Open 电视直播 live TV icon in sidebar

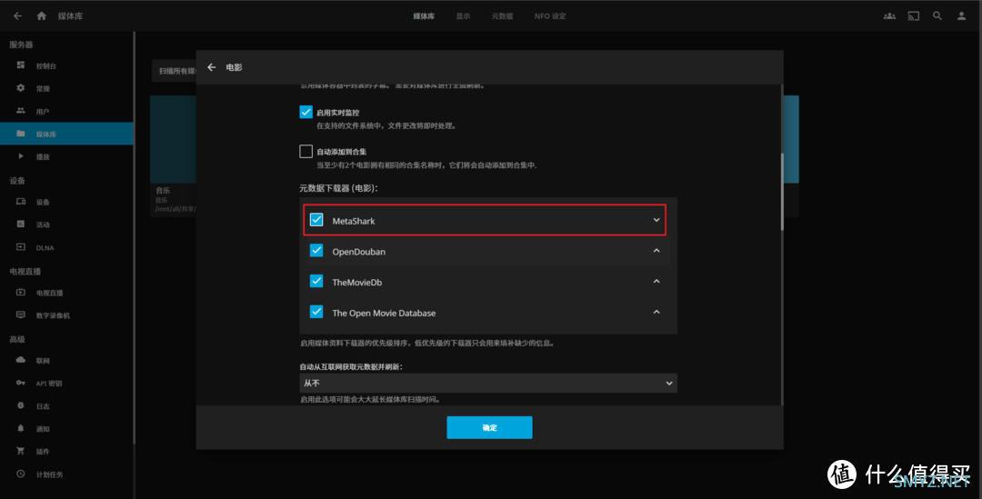[x=21, y=293]
